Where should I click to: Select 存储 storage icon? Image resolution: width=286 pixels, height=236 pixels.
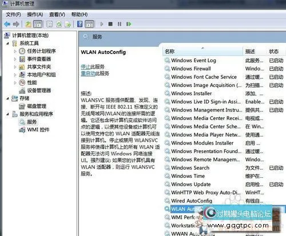14,98
